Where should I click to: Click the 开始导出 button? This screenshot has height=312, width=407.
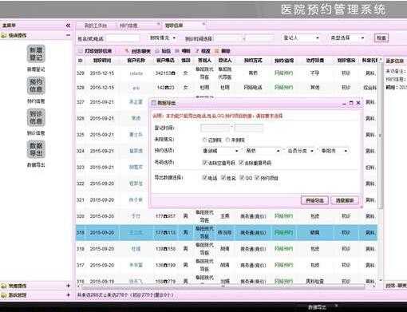(x=314, y=200)
